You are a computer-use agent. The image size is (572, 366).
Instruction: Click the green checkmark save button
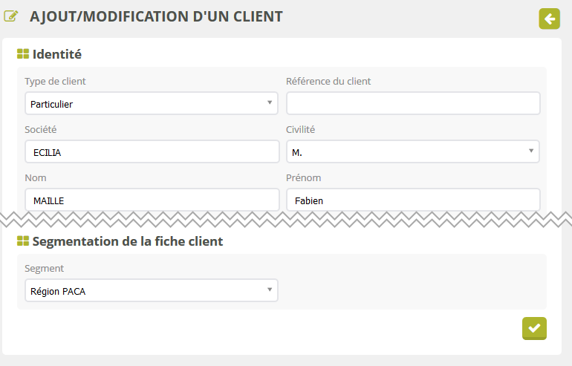pos(534,327)
